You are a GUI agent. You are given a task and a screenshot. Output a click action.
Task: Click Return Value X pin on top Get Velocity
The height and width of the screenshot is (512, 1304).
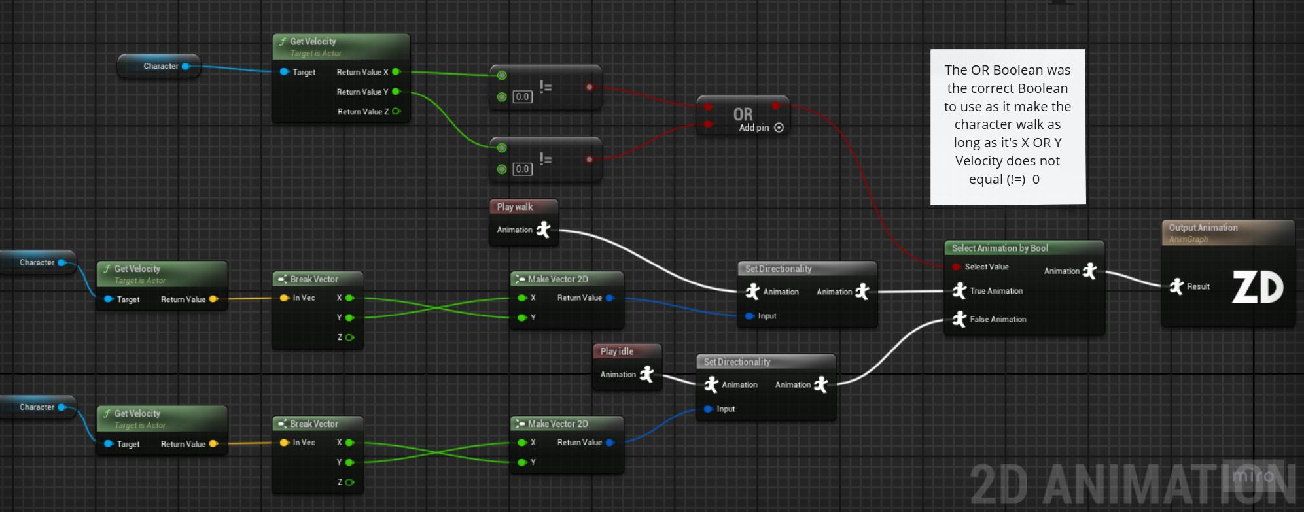tap(396, 72)
